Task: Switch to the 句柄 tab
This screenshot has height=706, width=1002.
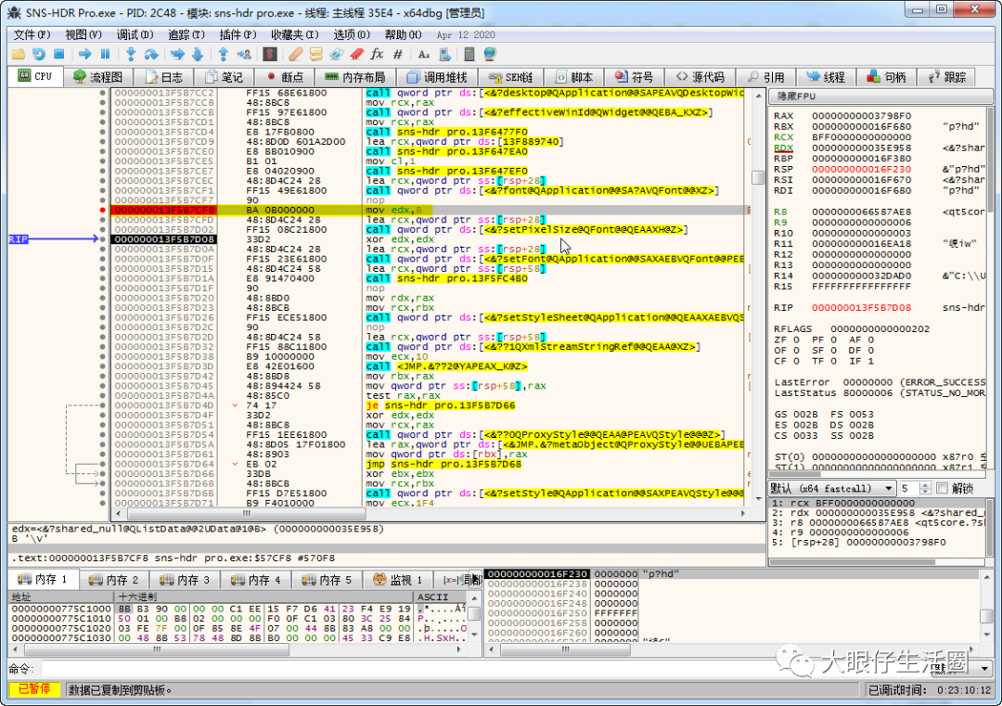Action: [886, 77]
